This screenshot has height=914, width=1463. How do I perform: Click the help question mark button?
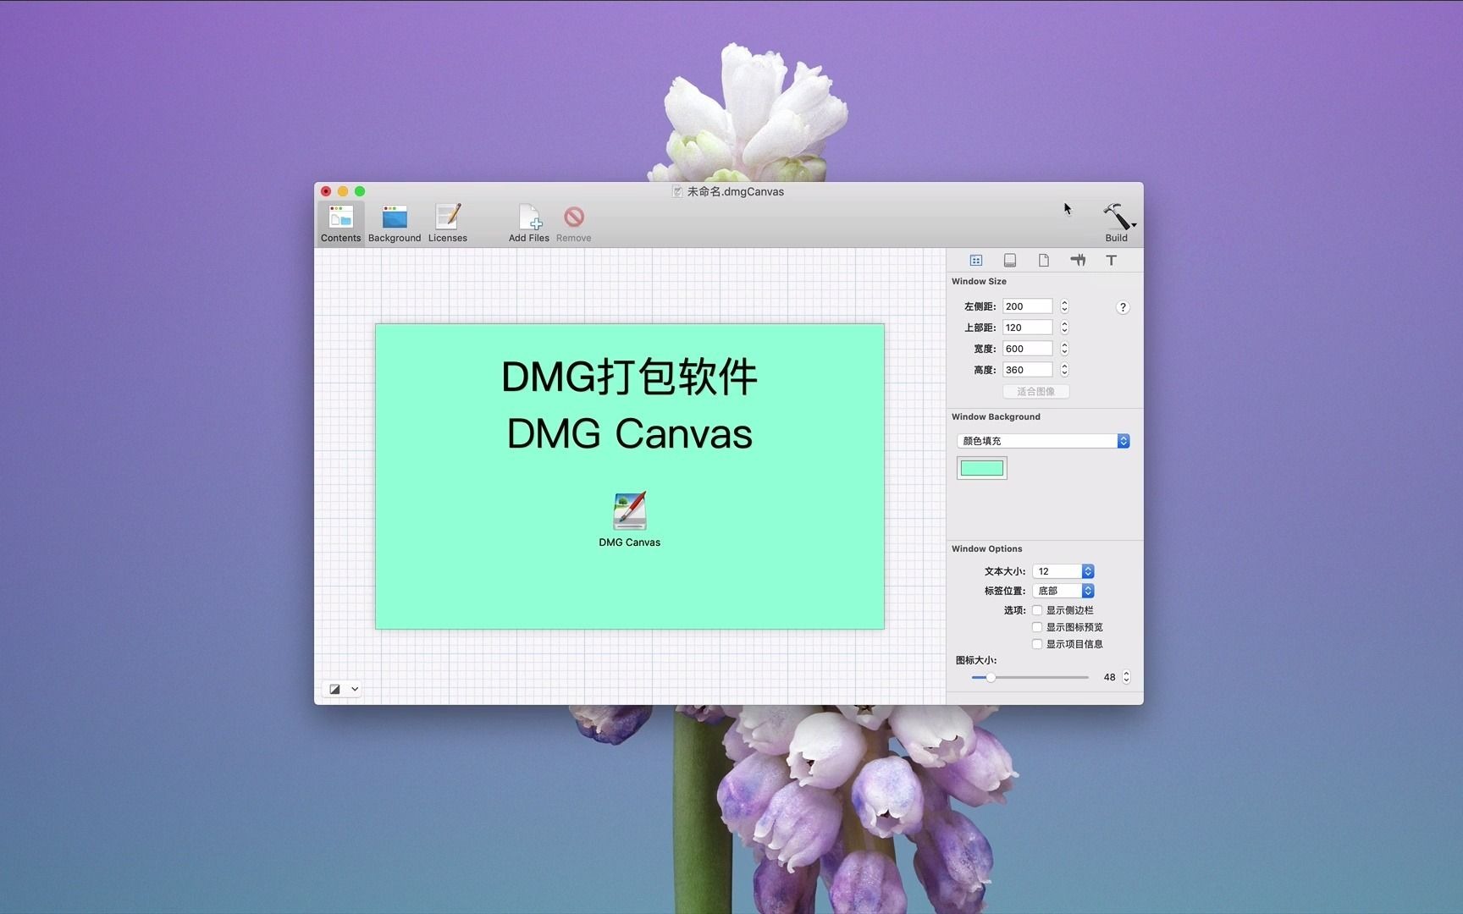1123,307
